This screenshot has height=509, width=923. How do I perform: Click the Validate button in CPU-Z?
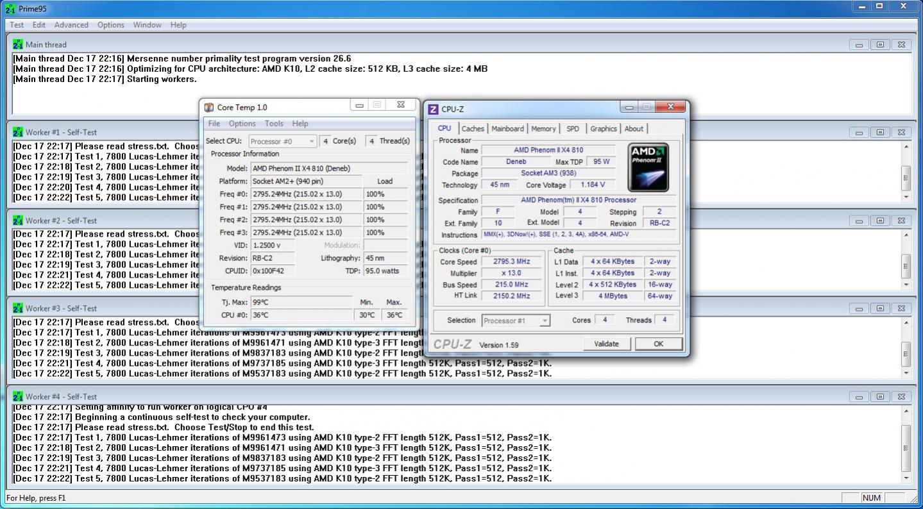tap(607, 344)
